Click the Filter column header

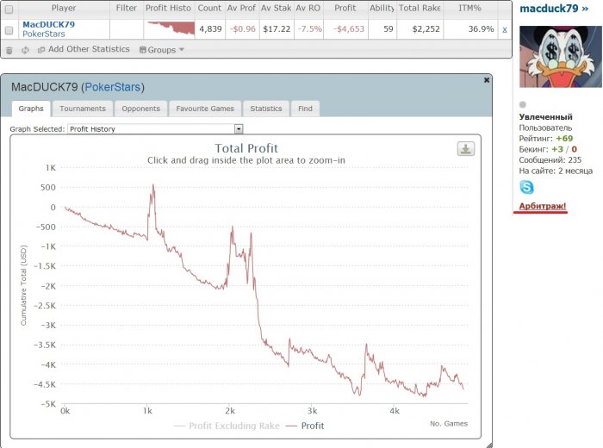(126, 8)
